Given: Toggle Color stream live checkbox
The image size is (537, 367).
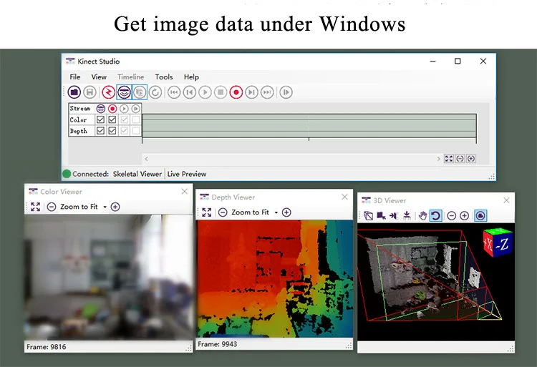Looking at the screenshot, I should tap(100, 119).
